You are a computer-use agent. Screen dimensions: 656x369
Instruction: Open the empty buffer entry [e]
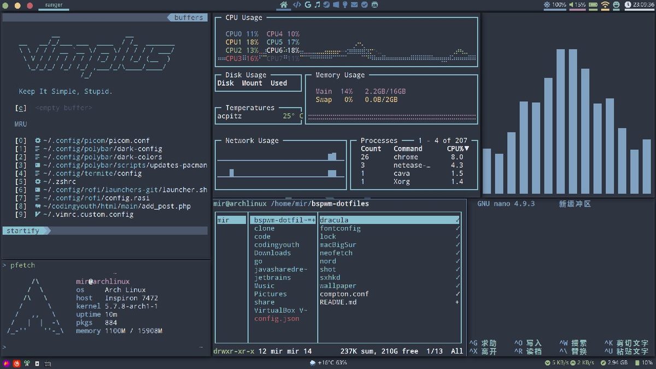point(54,108)
